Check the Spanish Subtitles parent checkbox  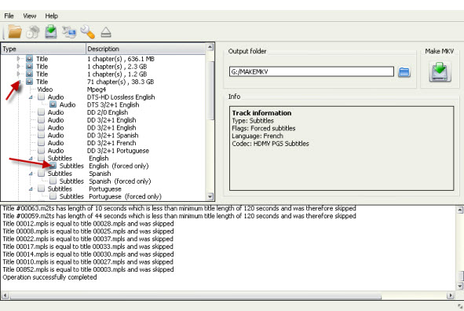pyautogui.click(x=41, y=174)
